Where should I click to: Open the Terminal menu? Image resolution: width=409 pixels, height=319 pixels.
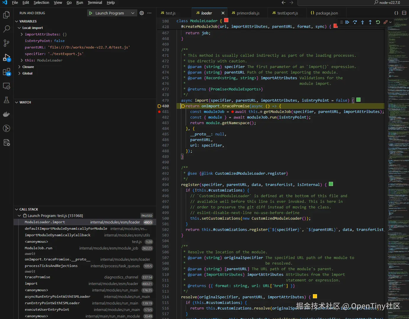coord(95,3)
